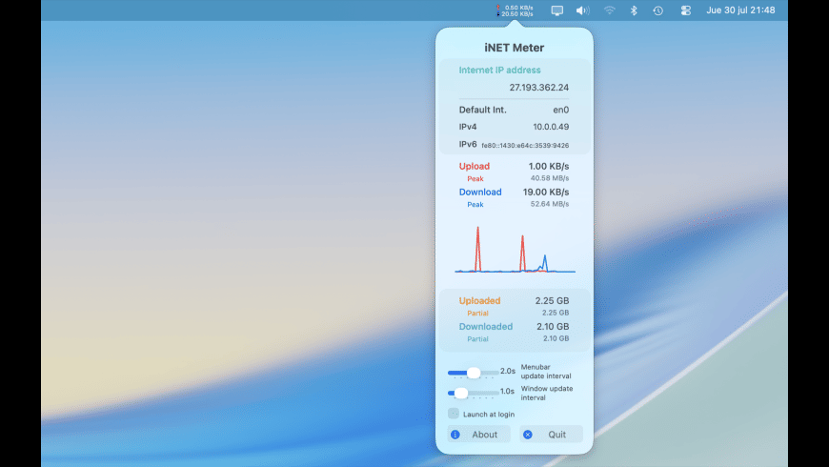Click the date and time Jue 30 jul 21:48

(740, 10)
